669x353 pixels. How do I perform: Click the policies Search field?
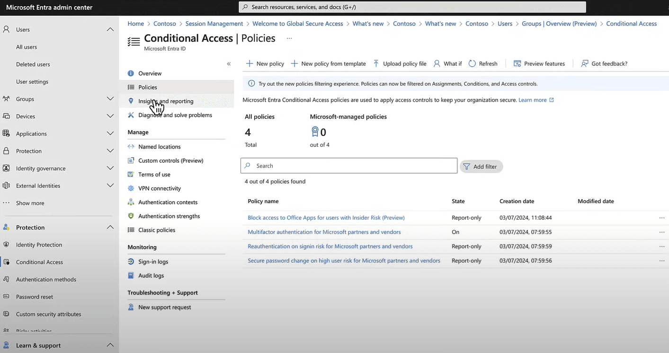[x=349, y=166]
